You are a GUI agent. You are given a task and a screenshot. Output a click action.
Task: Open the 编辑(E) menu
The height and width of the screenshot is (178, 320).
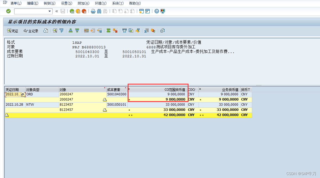click(x=33, y=3)
